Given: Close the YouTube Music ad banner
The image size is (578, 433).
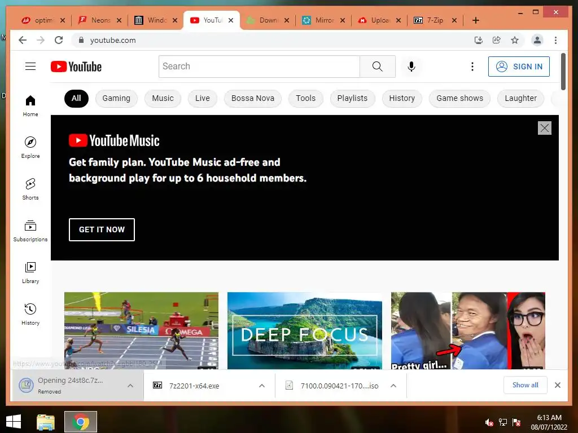Looking at the screenshot, I should 545,128.
